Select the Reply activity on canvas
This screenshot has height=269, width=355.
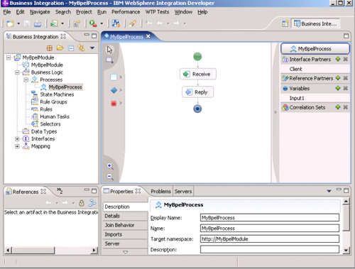tap(198, 92)
